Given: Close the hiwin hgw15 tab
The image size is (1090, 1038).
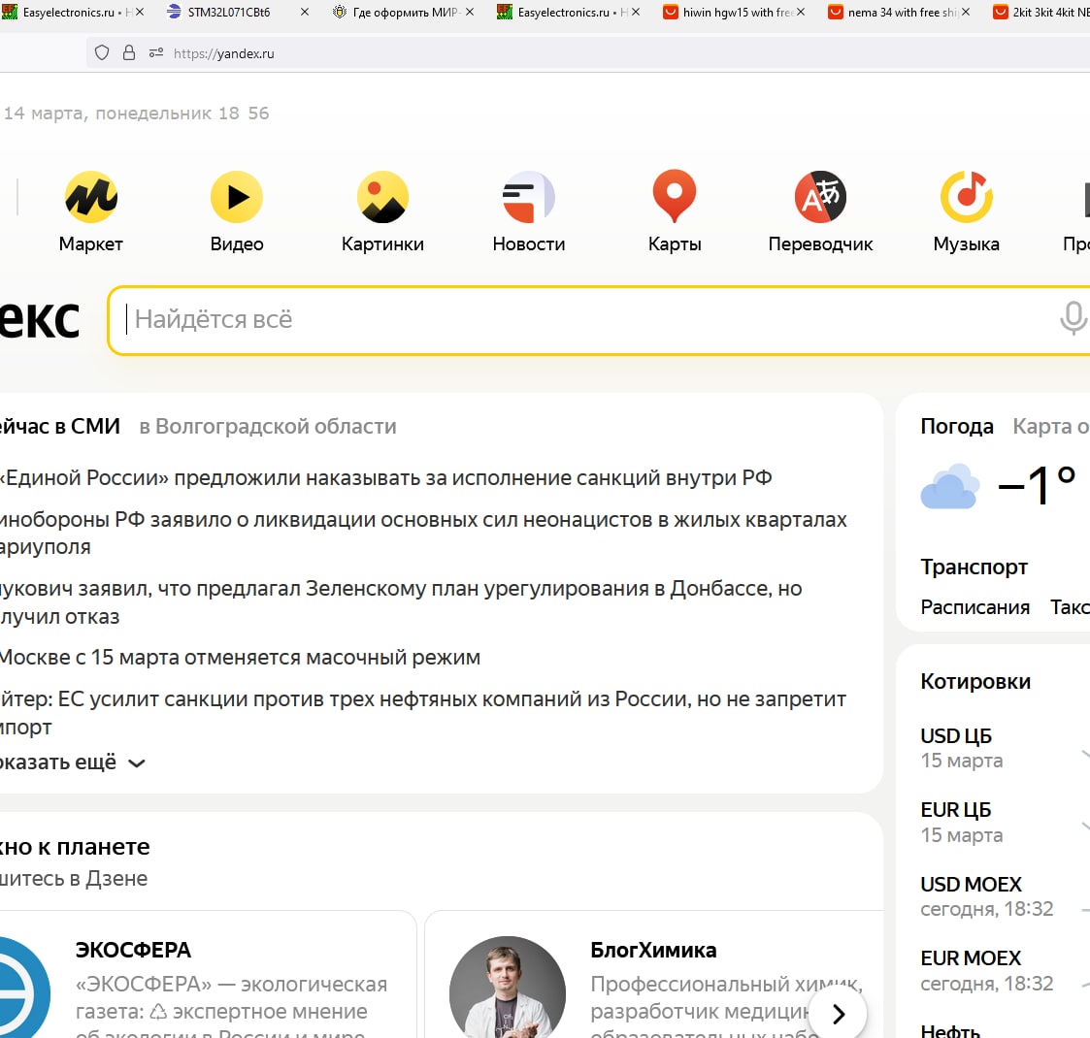Looking at the screenshot, I should (801, 13).
